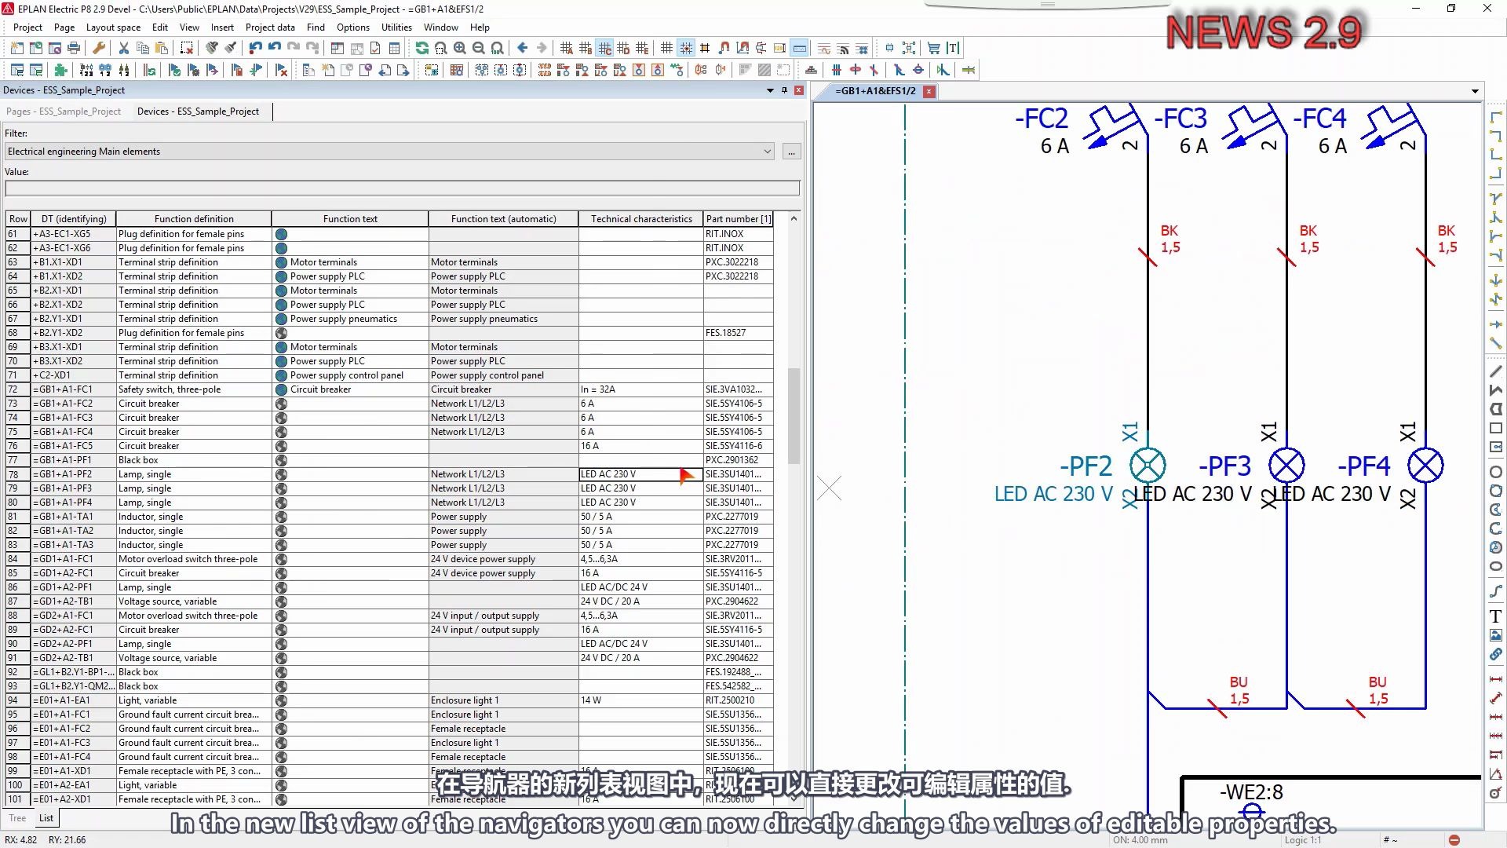1507x848 pixels.
Task: Click the red no-entry status bar icon
Action: [1454, 840]
